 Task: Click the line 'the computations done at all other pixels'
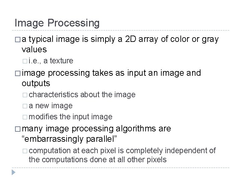[97, 160]
